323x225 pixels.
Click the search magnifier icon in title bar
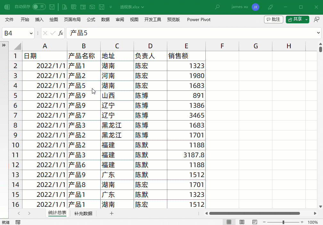217,7
